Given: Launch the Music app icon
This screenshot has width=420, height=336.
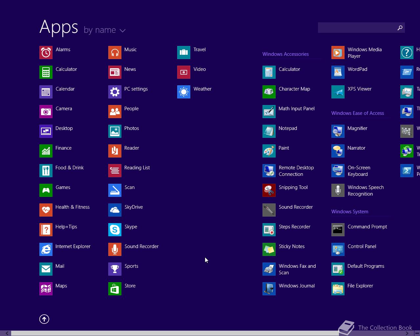Looking at the screenshot, I should (x=115, y=52).
